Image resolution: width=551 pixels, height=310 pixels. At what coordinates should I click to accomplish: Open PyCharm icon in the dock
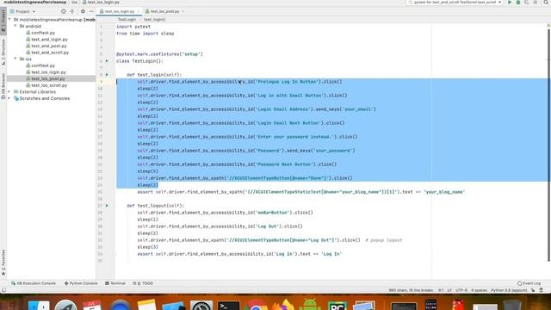pyautogui.click(x=337, y=305)
